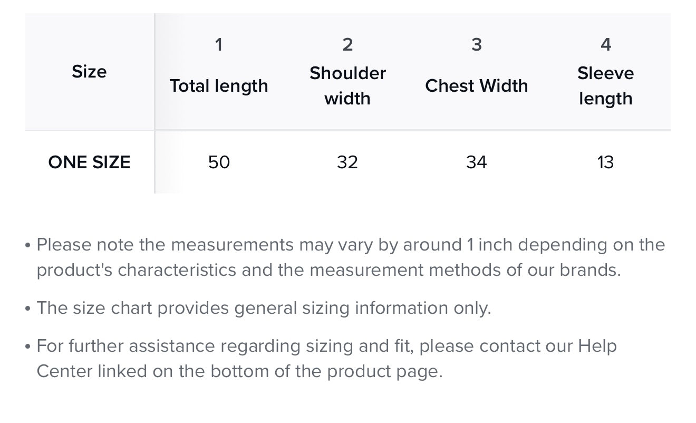The height and width of the screenshot is (423, 696).
Task: Click the bottom of the product page text
Action: point(326,371)
